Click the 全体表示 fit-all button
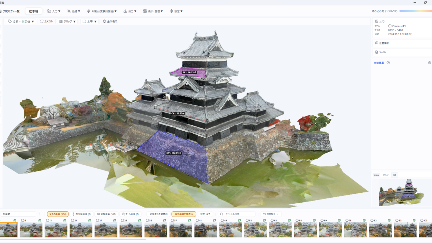The image size is (432, 243). pyautogui.click(x=110, y=21)
